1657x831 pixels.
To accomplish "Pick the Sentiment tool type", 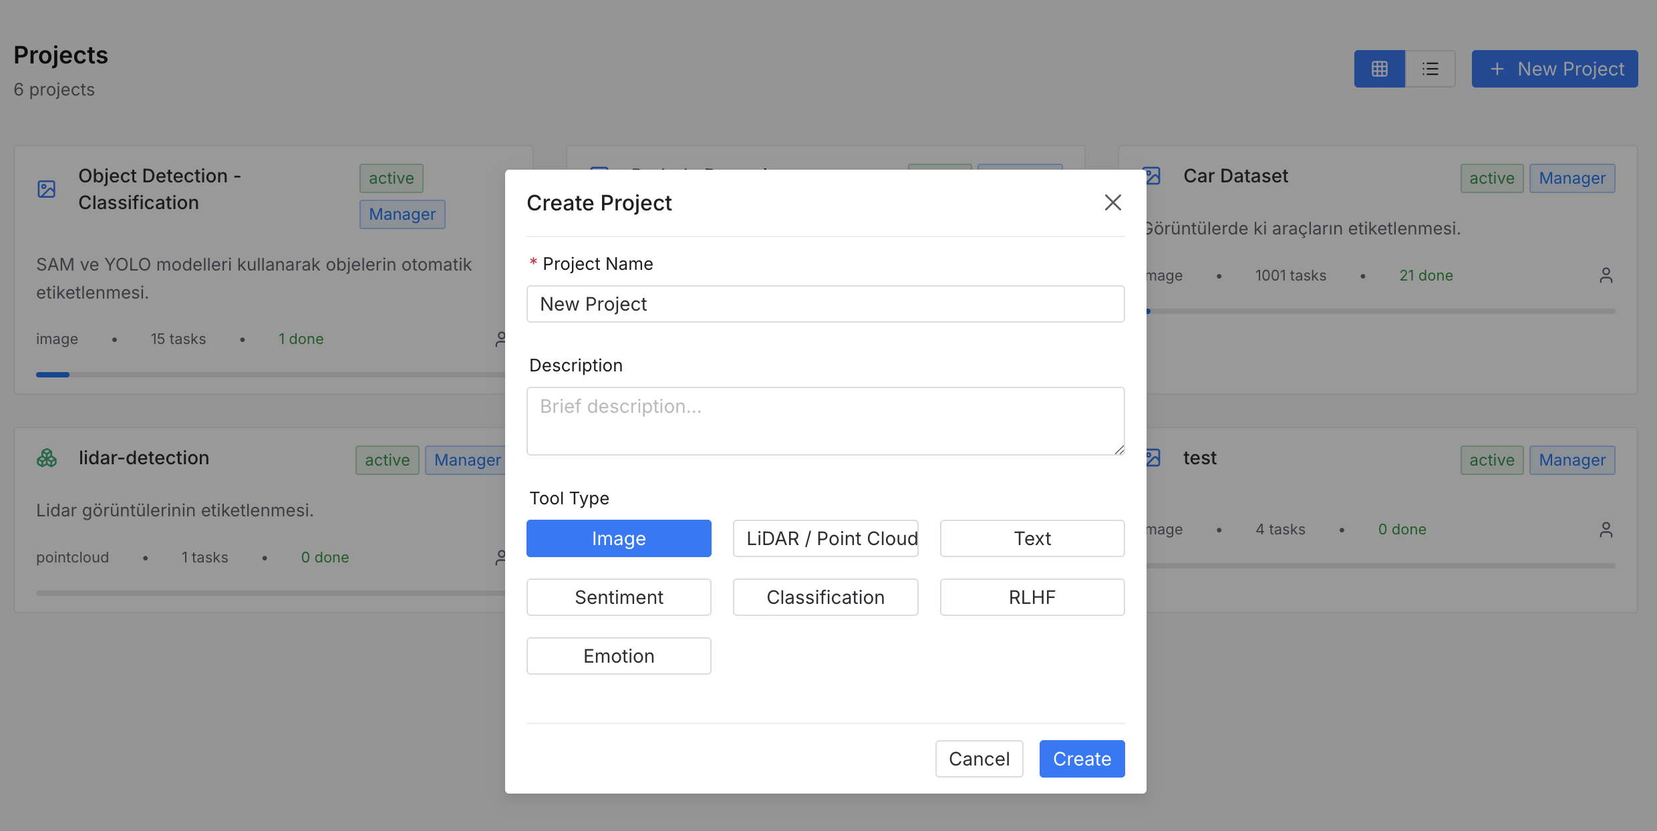I will pos(619,597).
